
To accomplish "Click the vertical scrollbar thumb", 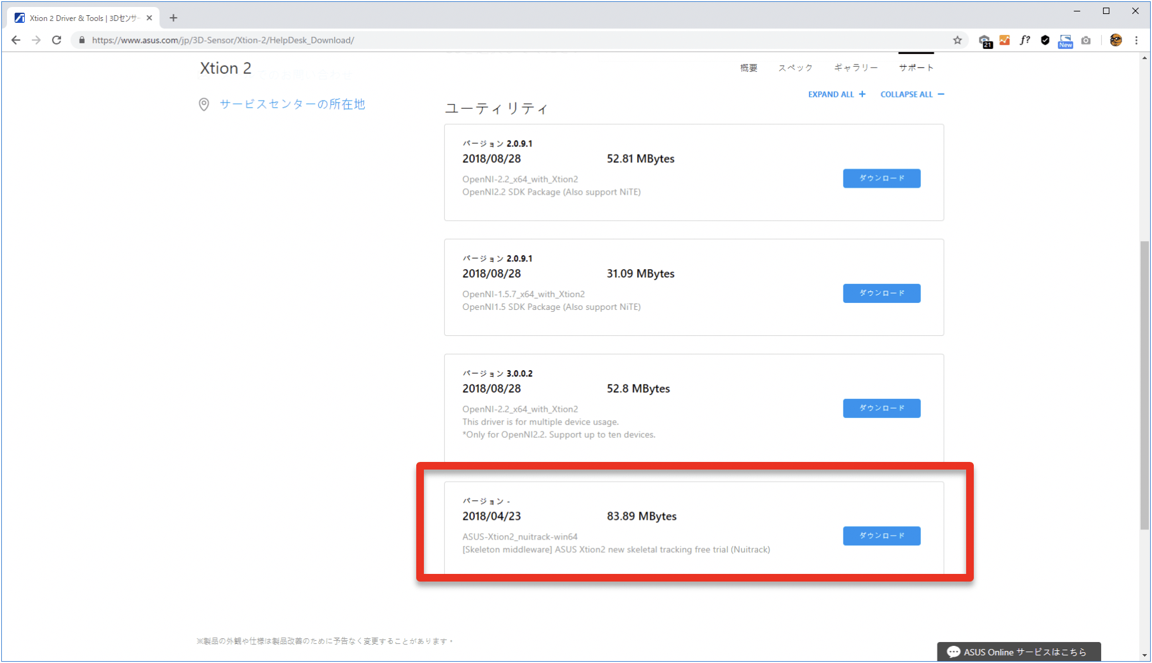I will pos(1144,385).
